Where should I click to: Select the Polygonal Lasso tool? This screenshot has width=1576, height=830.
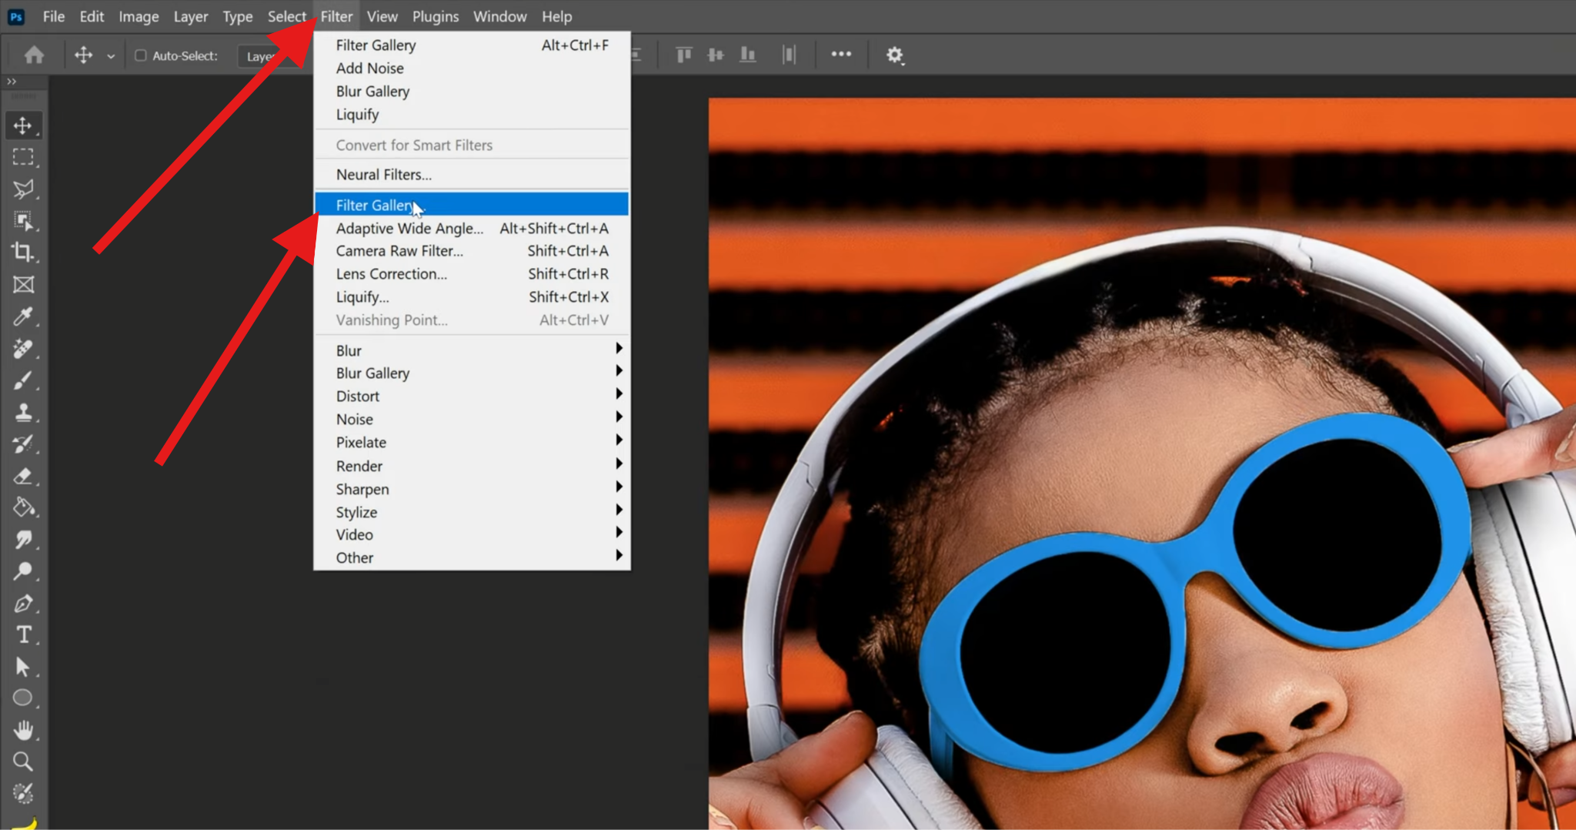(x=23, y=189)
